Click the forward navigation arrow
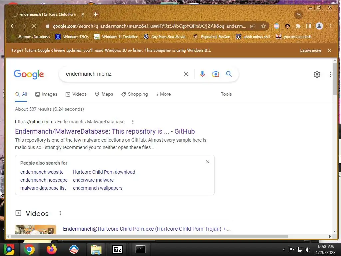 (24, 26)
